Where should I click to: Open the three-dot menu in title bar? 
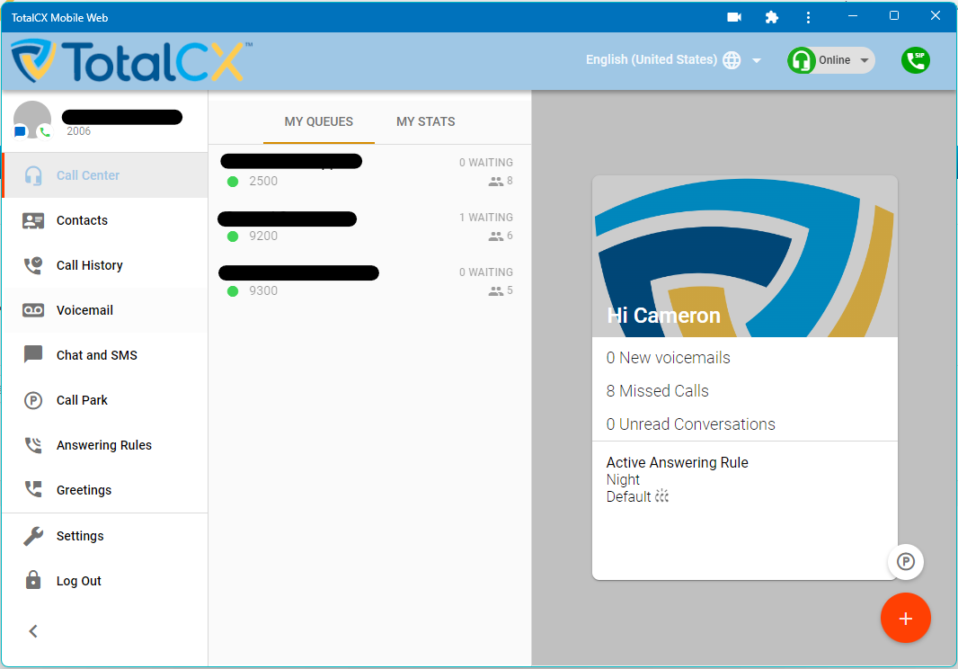(x=808, y=17)
